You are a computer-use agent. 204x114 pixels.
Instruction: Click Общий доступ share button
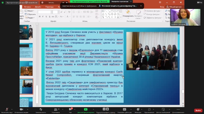tap(174, 7)
